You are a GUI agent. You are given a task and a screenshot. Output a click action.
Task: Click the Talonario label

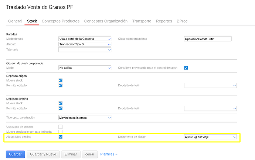point(12,49)
